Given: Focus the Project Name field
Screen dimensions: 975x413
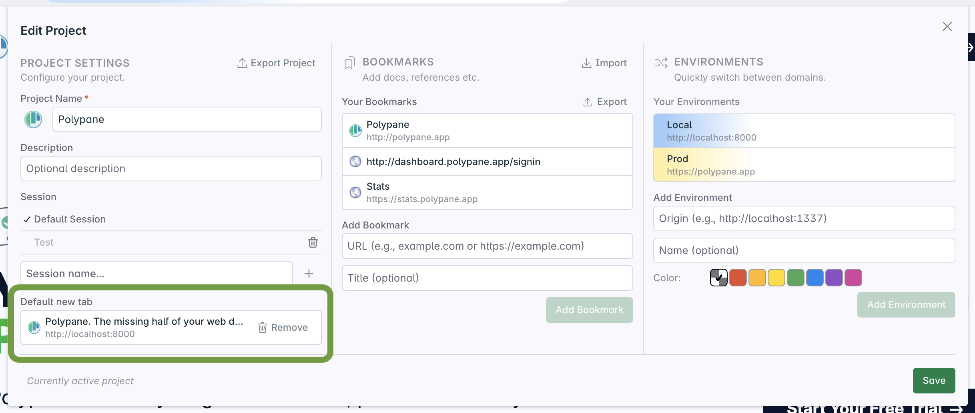Looking at the screenshot, I should click(187, 119).
